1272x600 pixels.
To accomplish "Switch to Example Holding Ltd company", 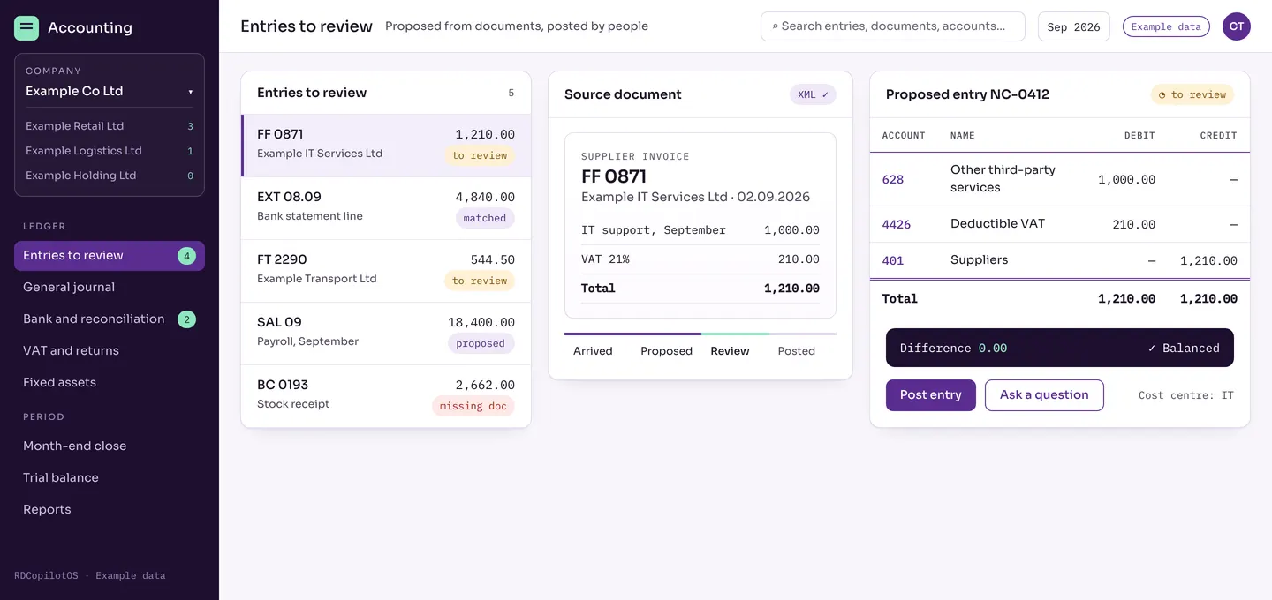I will (x=110, y=176).
